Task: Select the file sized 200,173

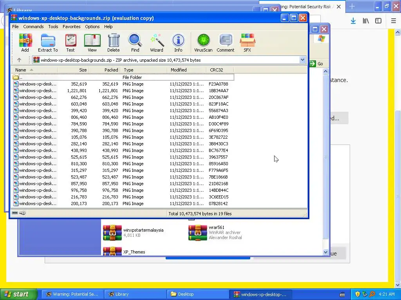Action: (123, 203)
